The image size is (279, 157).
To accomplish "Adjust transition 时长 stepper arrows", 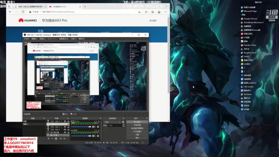I will coord(123,125).
